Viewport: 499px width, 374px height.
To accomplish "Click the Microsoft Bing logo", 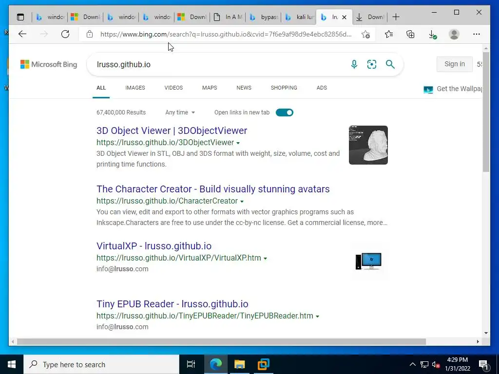I will point(49,64).
